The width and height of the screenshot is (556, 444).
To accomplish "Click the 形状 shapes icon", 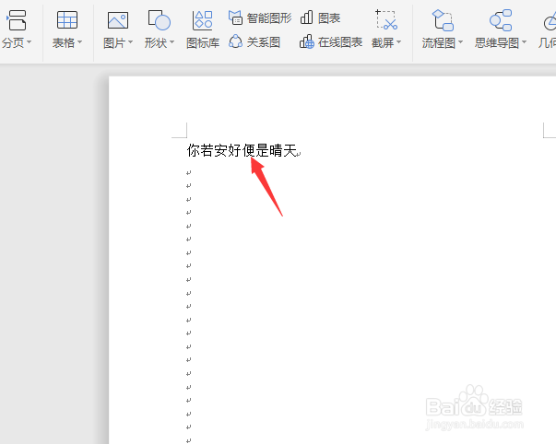I will [160, 20].
